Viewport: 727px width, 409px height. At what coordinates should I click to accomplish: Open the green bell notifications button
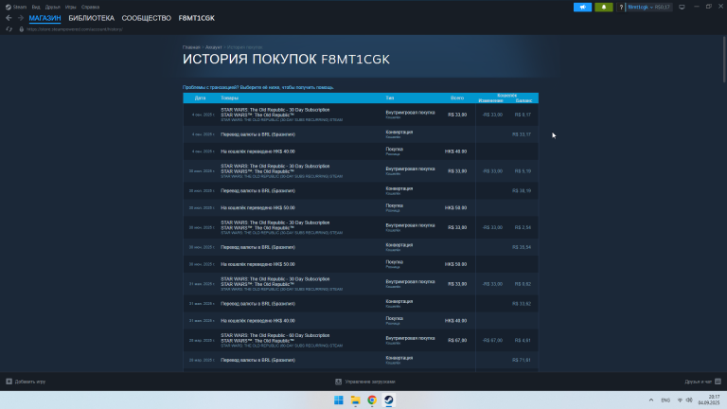point(604,7)
